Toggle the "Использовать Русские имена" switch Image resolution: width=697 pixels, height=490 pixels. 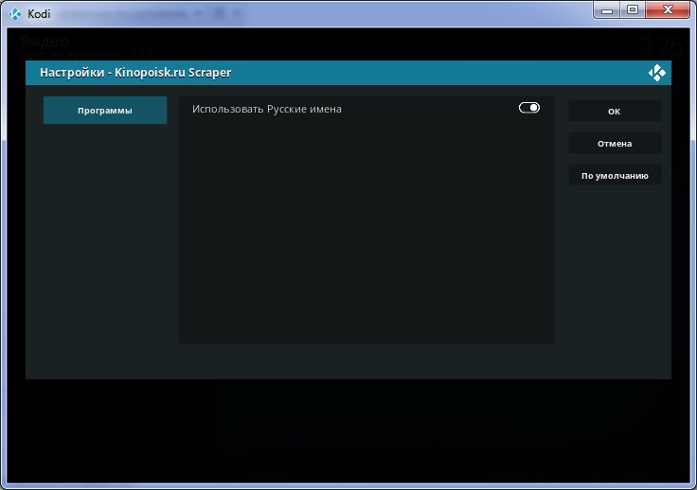pos(529,108)
